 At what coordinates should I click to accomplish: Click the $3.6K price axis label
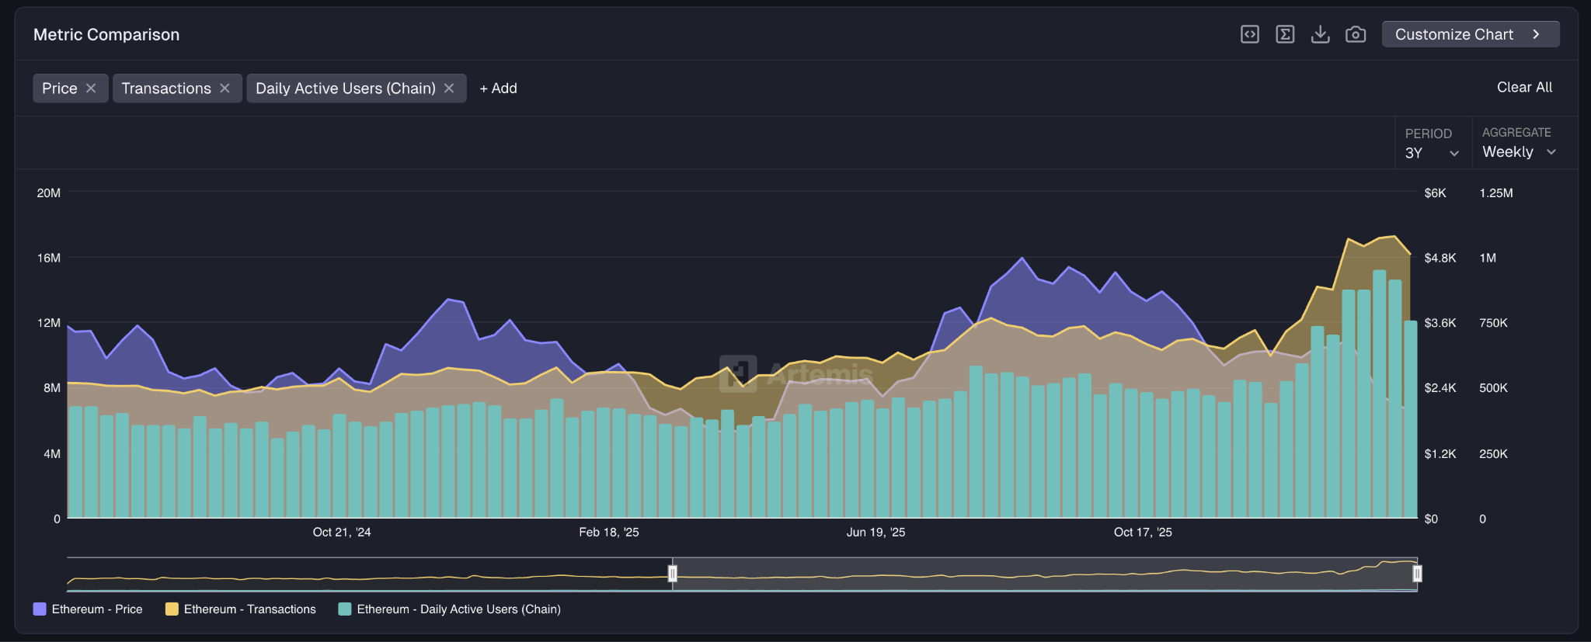pos(1440,323)
